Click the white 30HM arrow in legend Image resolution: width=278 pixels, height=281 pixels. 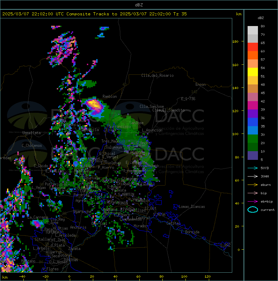tap(253, 176)
